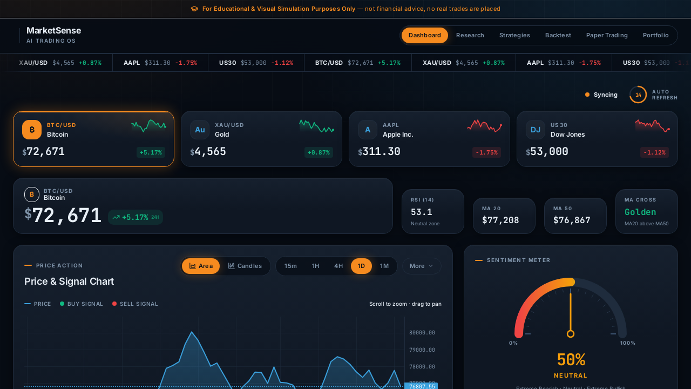Switch chart to Area view

tap(201, 266)
